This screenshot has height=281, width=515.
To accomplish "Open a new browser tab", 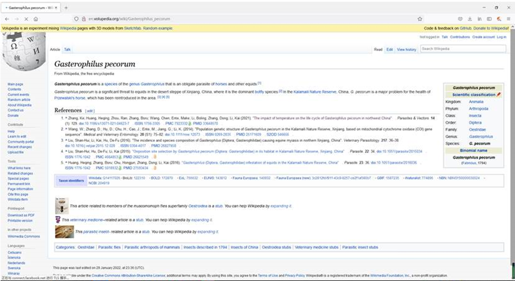I will 66,7.
